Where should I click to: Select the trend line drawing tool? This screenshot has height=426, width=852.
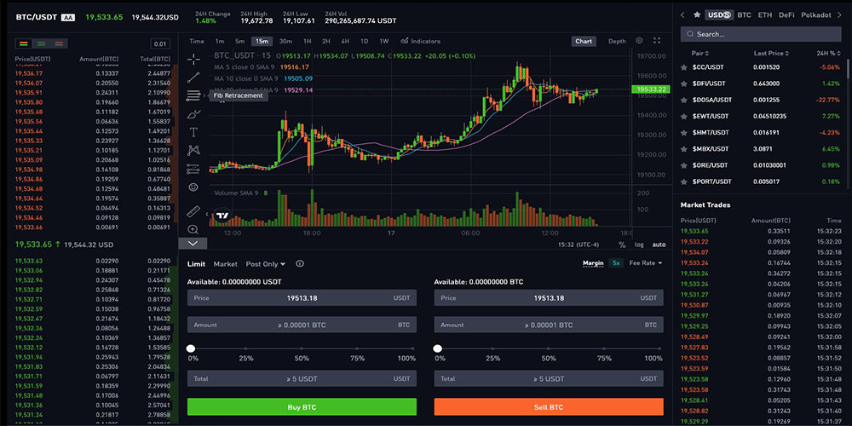point(193,78)
